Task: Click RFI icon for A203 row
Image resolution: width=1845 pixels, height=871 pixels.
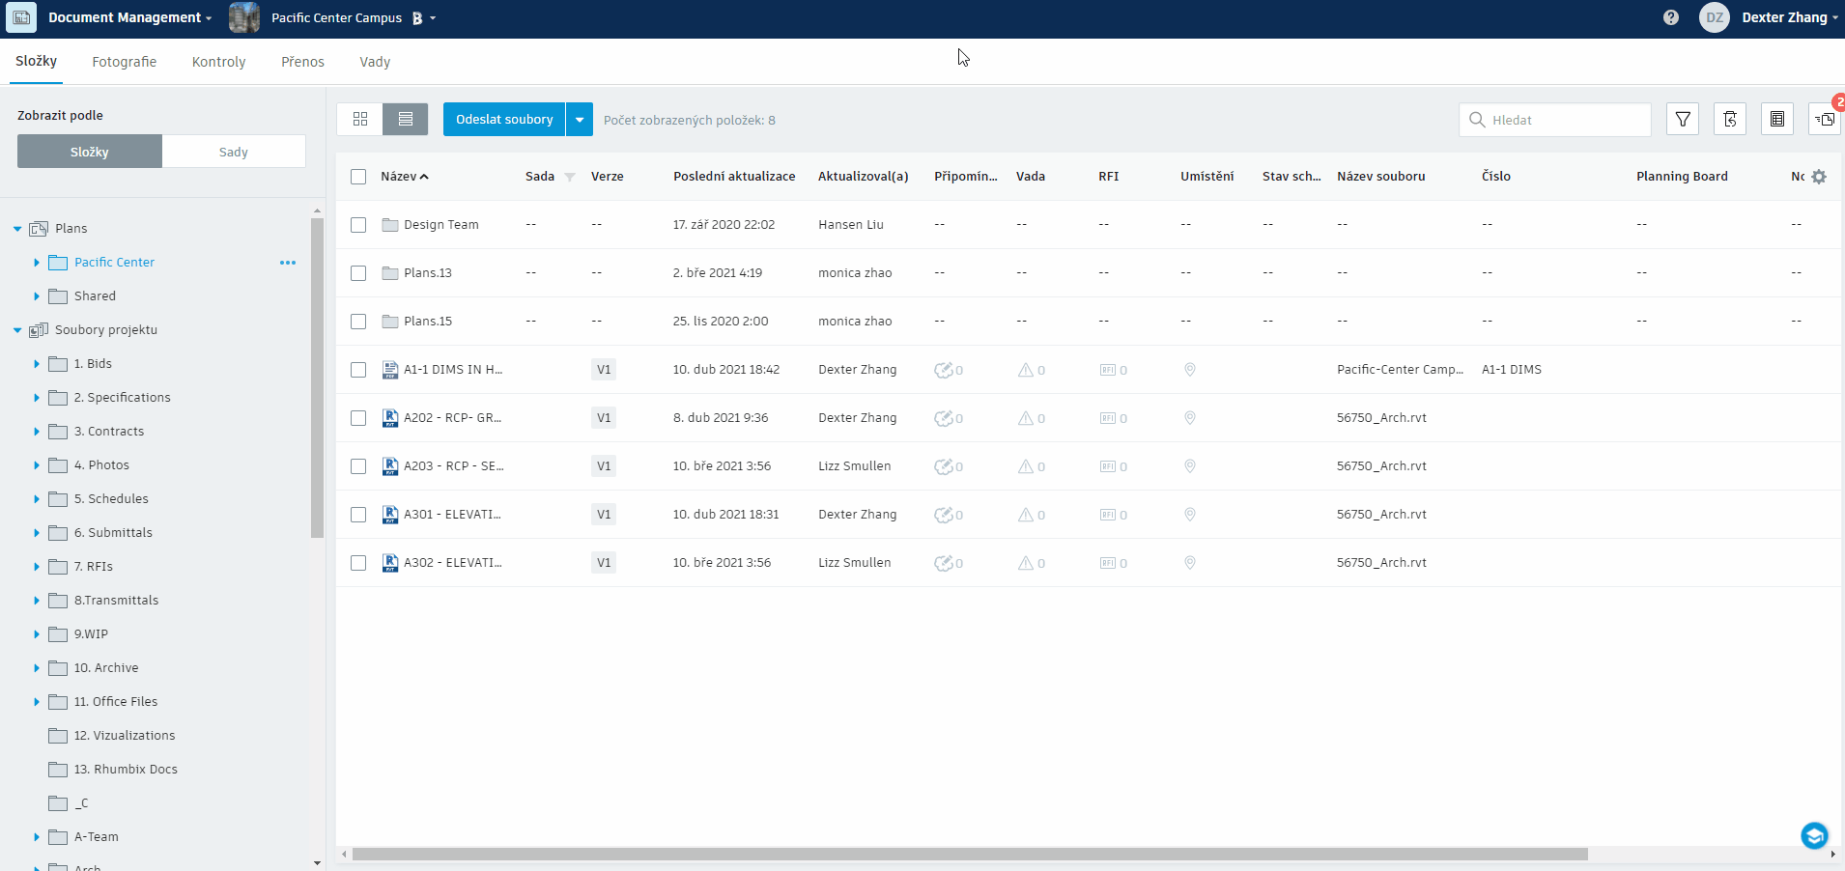Action: click(x=1108, y=466)
